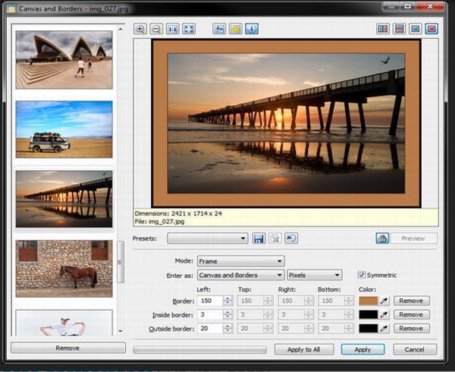Click the Apply button
Image resolution: width=455 pixels, height=372 pixels.
pos(362,349)
